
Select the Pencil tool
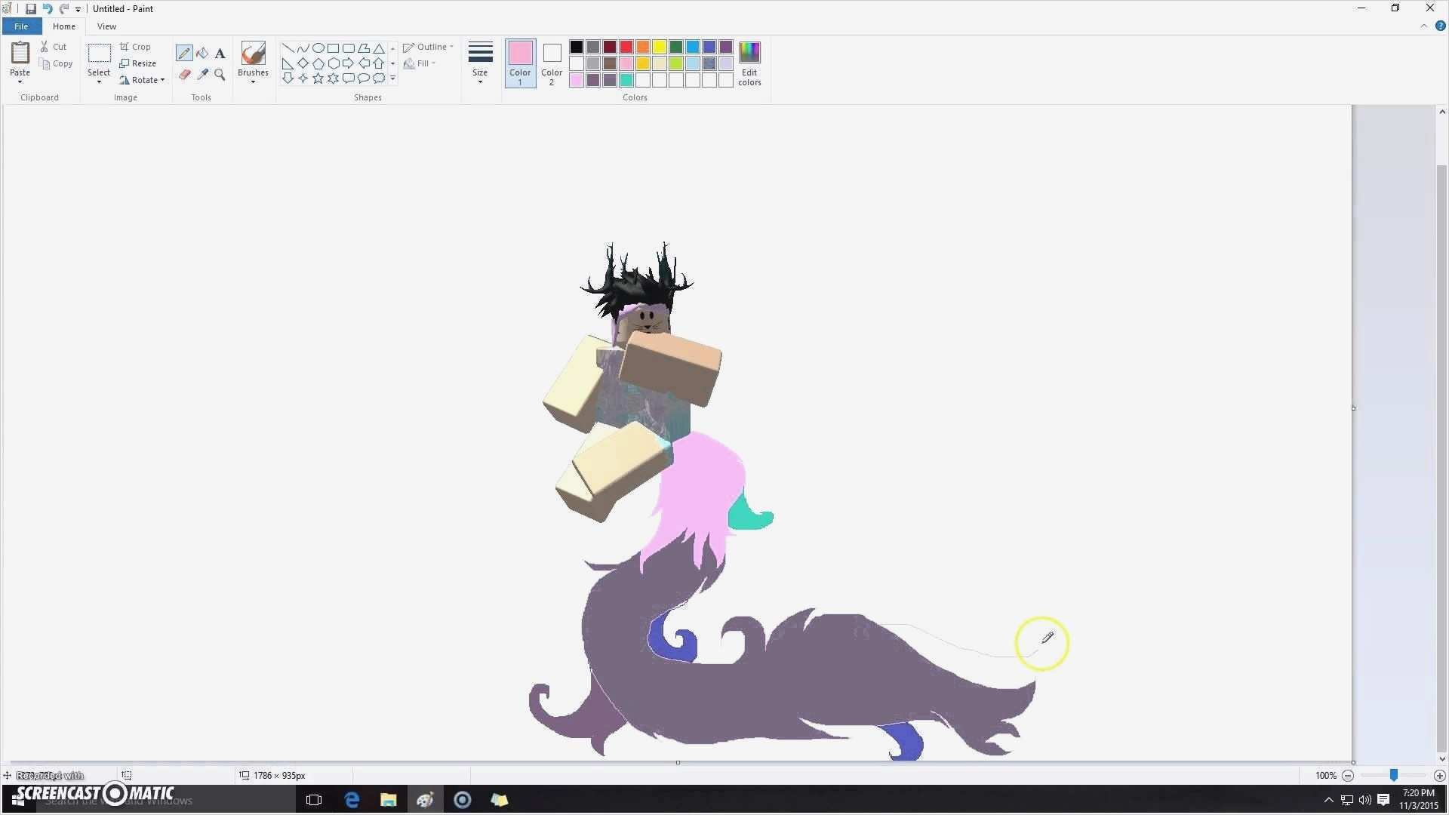click(183, 53)
